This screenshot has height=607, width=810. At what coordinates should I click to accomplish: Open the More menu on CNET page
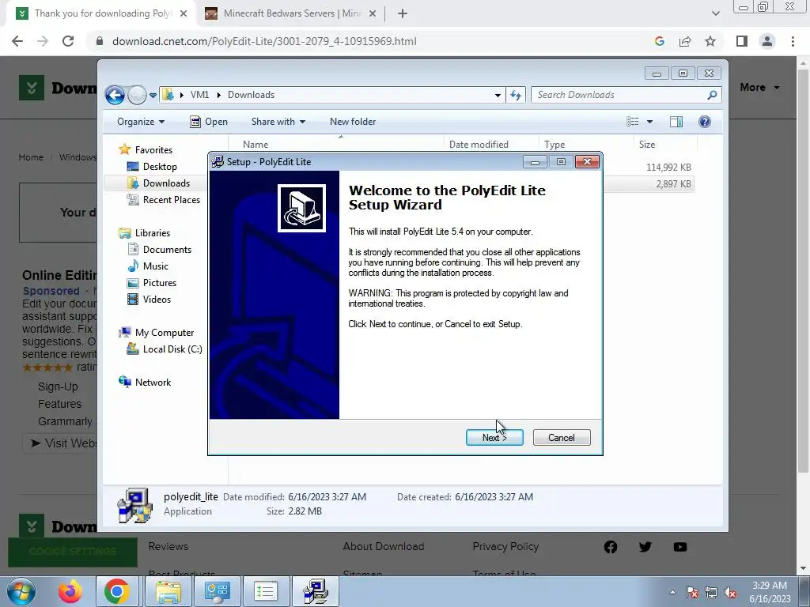(759, 87)
